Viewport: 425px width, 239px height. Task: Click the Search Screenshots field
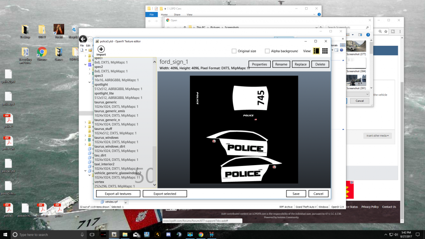click(348, 27)
